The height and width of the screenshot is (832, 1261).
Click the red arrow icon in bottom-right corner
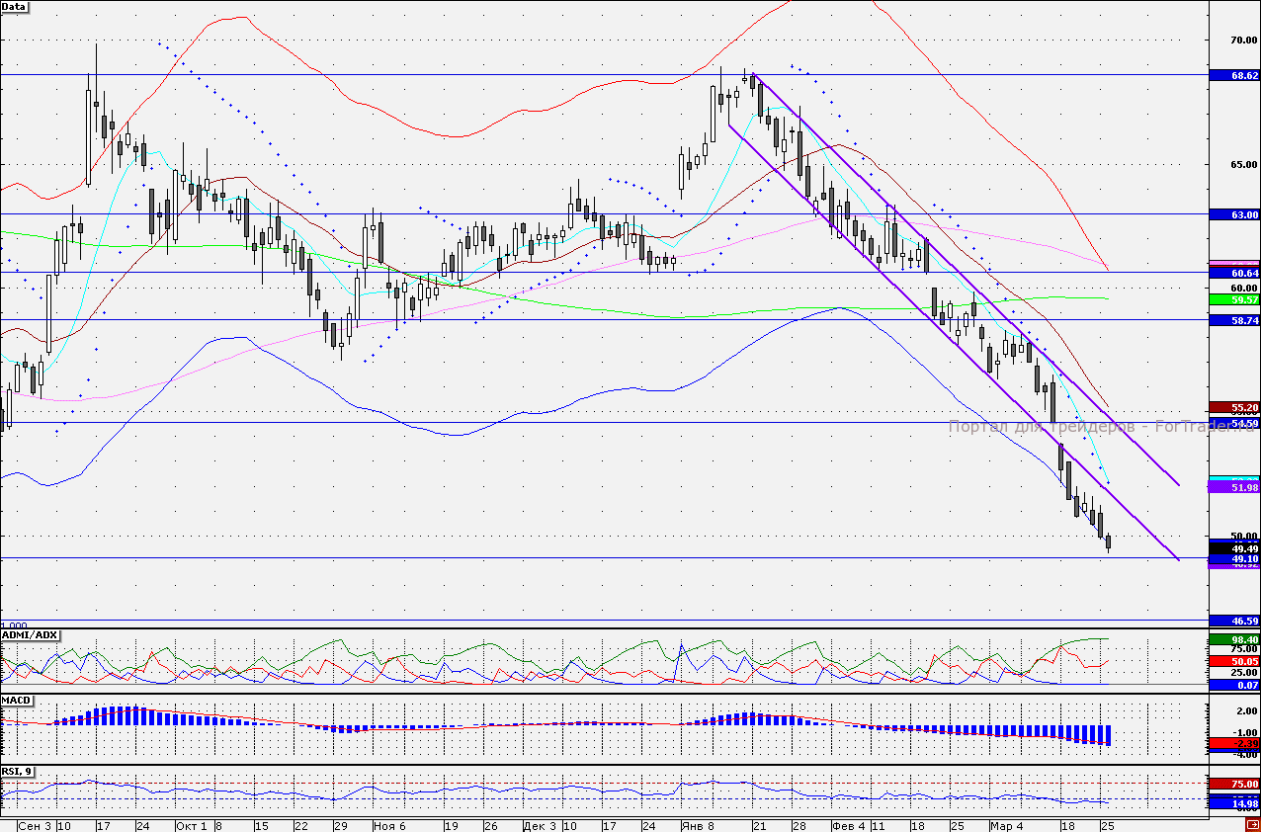coord(1251,825)
